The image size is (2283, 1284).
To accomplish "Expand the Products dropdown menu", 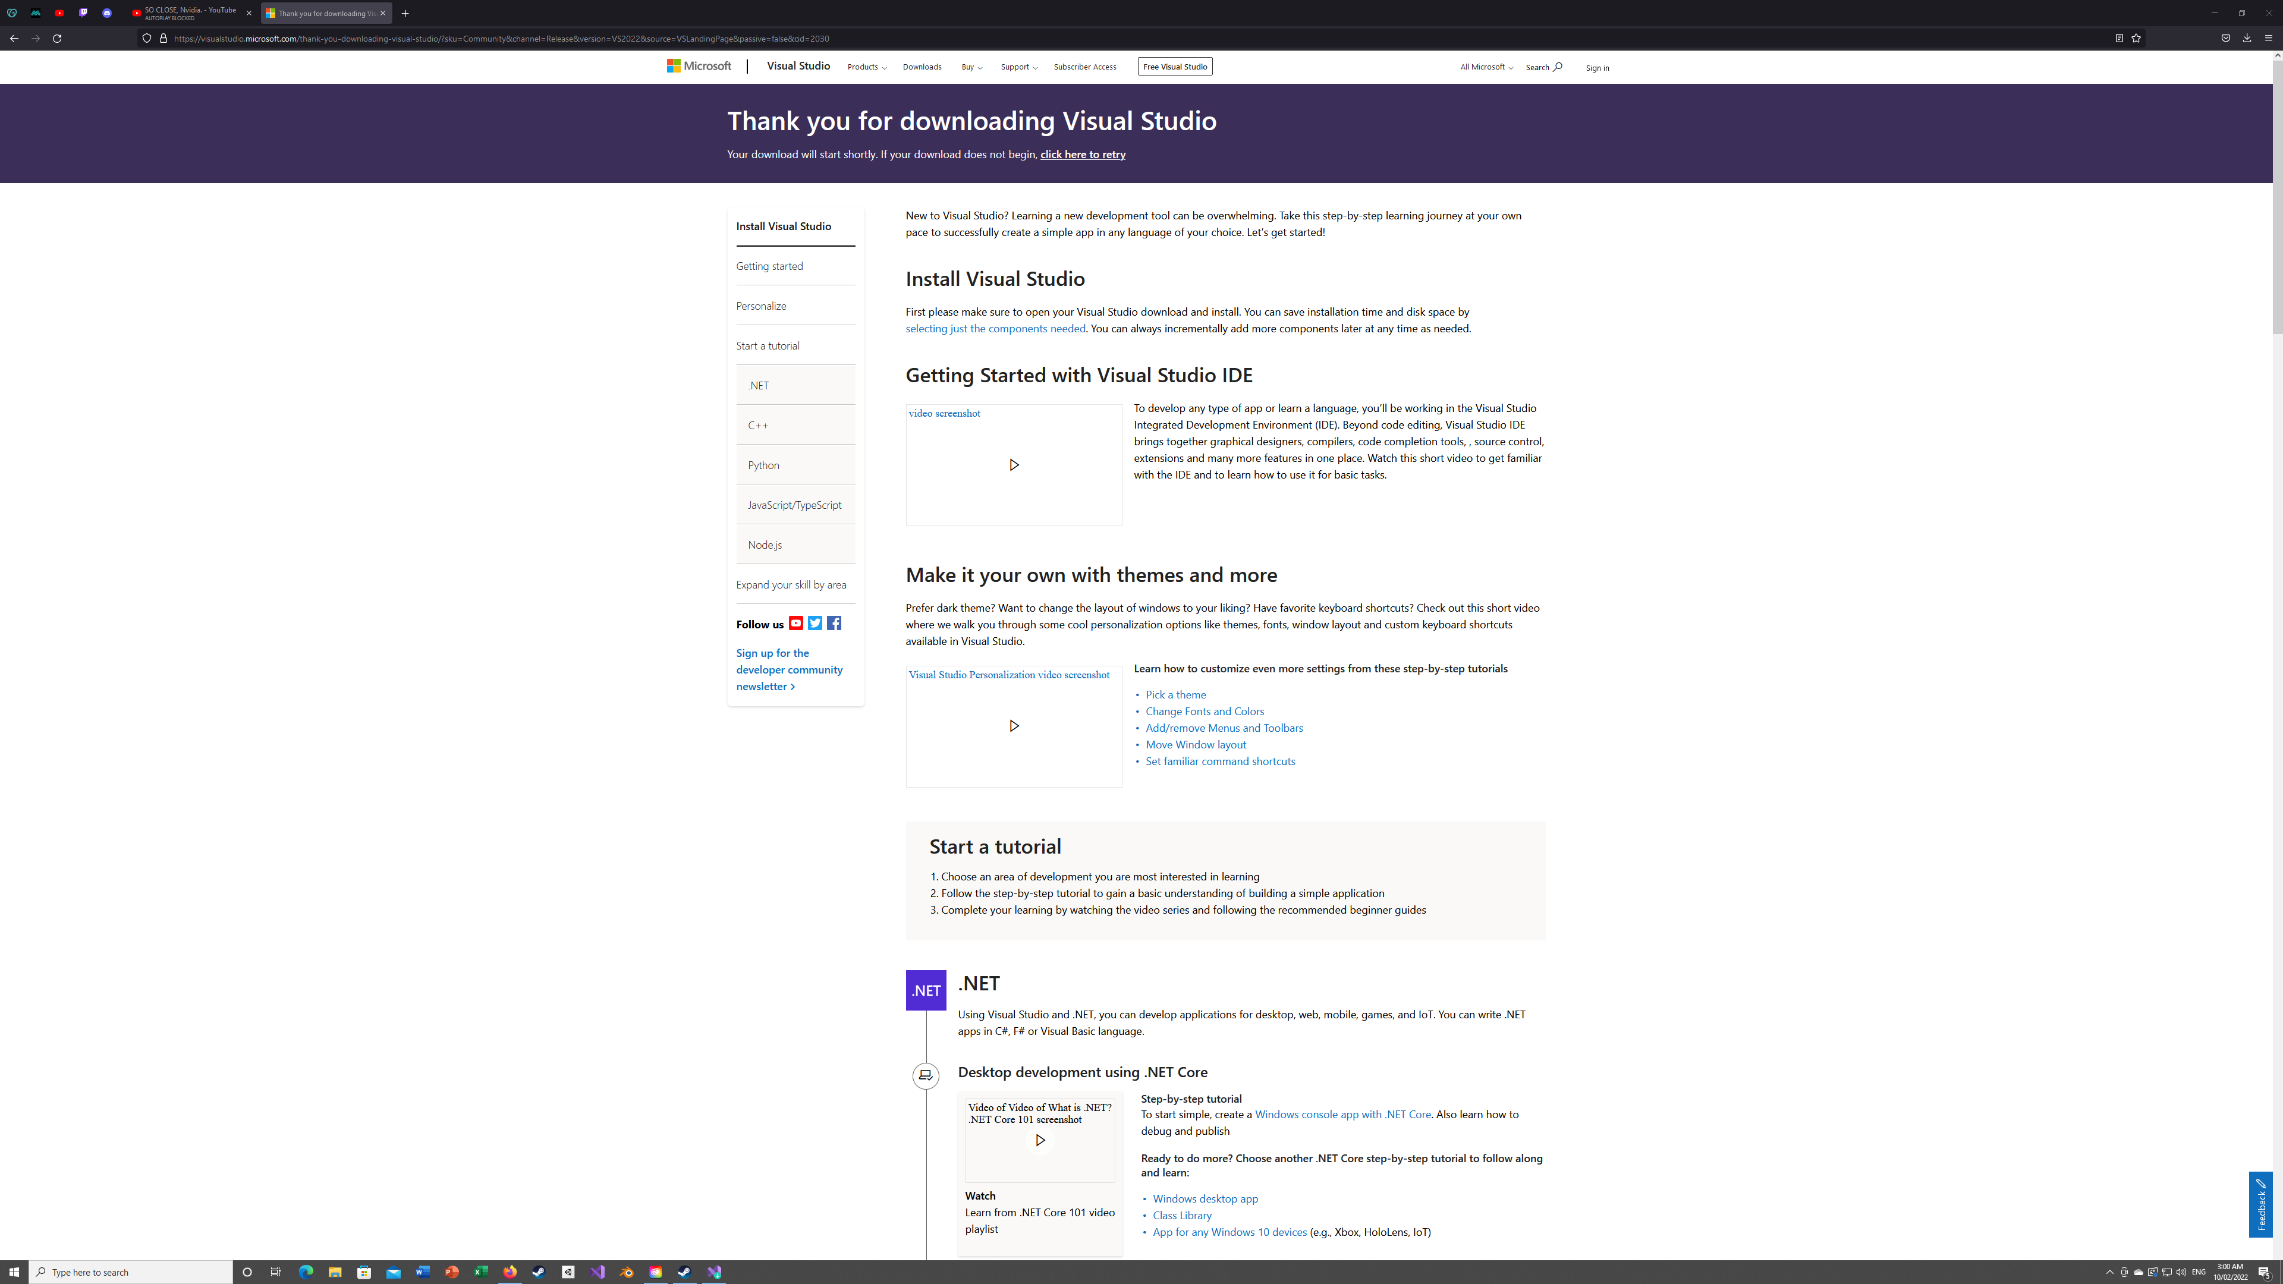I will [867, 67].
